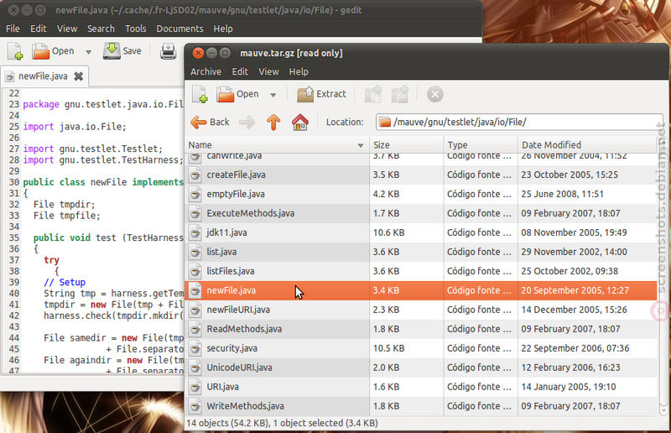Click file icon next to list.java
The width and height of the screenshot is (671, 433).
pos(195,252)
